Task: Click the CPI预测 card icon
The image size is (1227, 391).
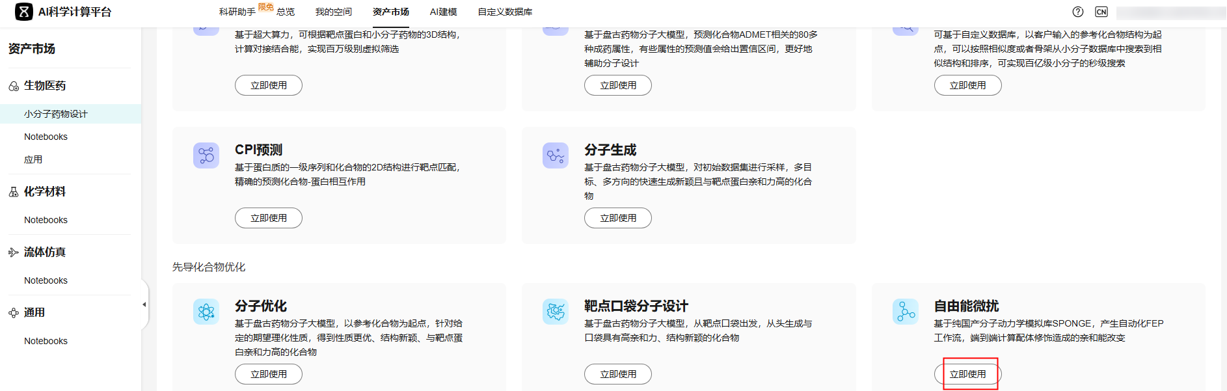Action: [x=206, y=155]
